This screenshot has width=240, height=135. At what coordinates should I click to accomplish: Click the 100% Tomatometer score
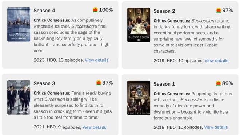(x=106, y=10)
